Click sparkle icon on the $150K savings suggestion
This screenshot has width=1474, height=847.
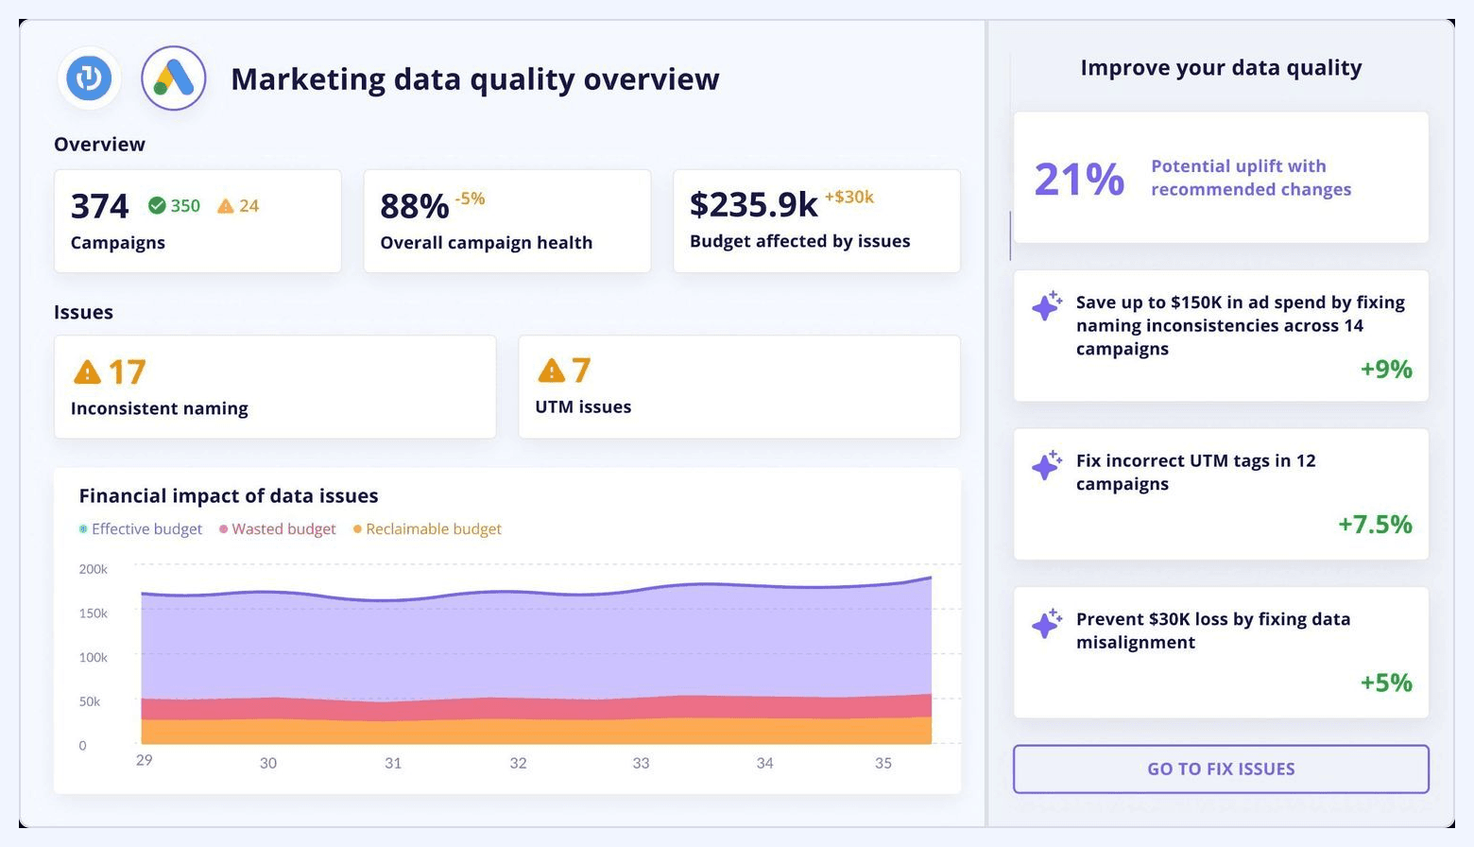(1046, 306)
